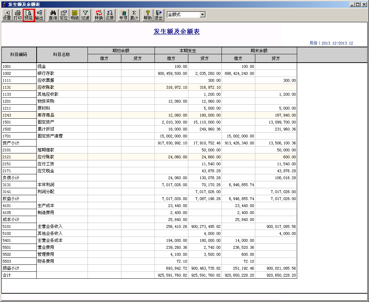Select the 应付账款 row
369x302 pixels.
pyautogui.click(x=149, y=157)
